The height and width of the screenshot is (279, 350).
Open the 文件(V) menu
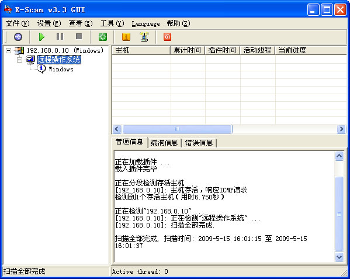coord(18,23)
